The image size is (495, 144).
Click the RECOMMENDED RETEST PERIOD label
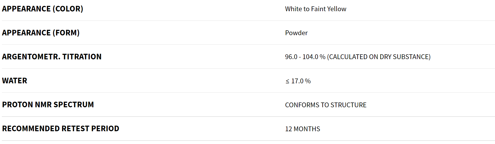(x=60, y=129)
